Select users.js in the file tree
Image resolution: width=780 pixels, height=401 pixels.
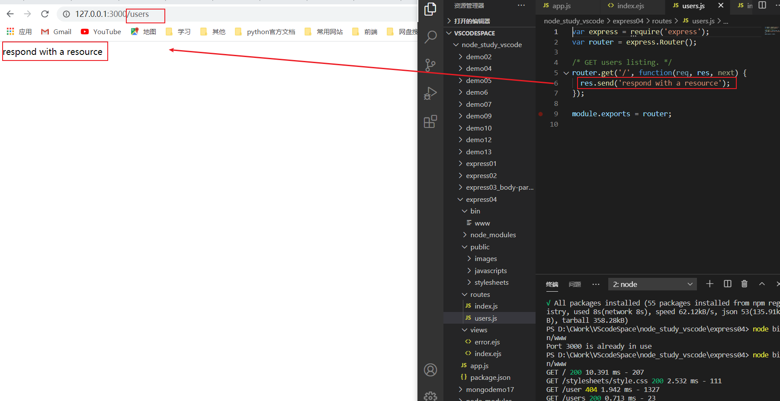coord(489,318)
